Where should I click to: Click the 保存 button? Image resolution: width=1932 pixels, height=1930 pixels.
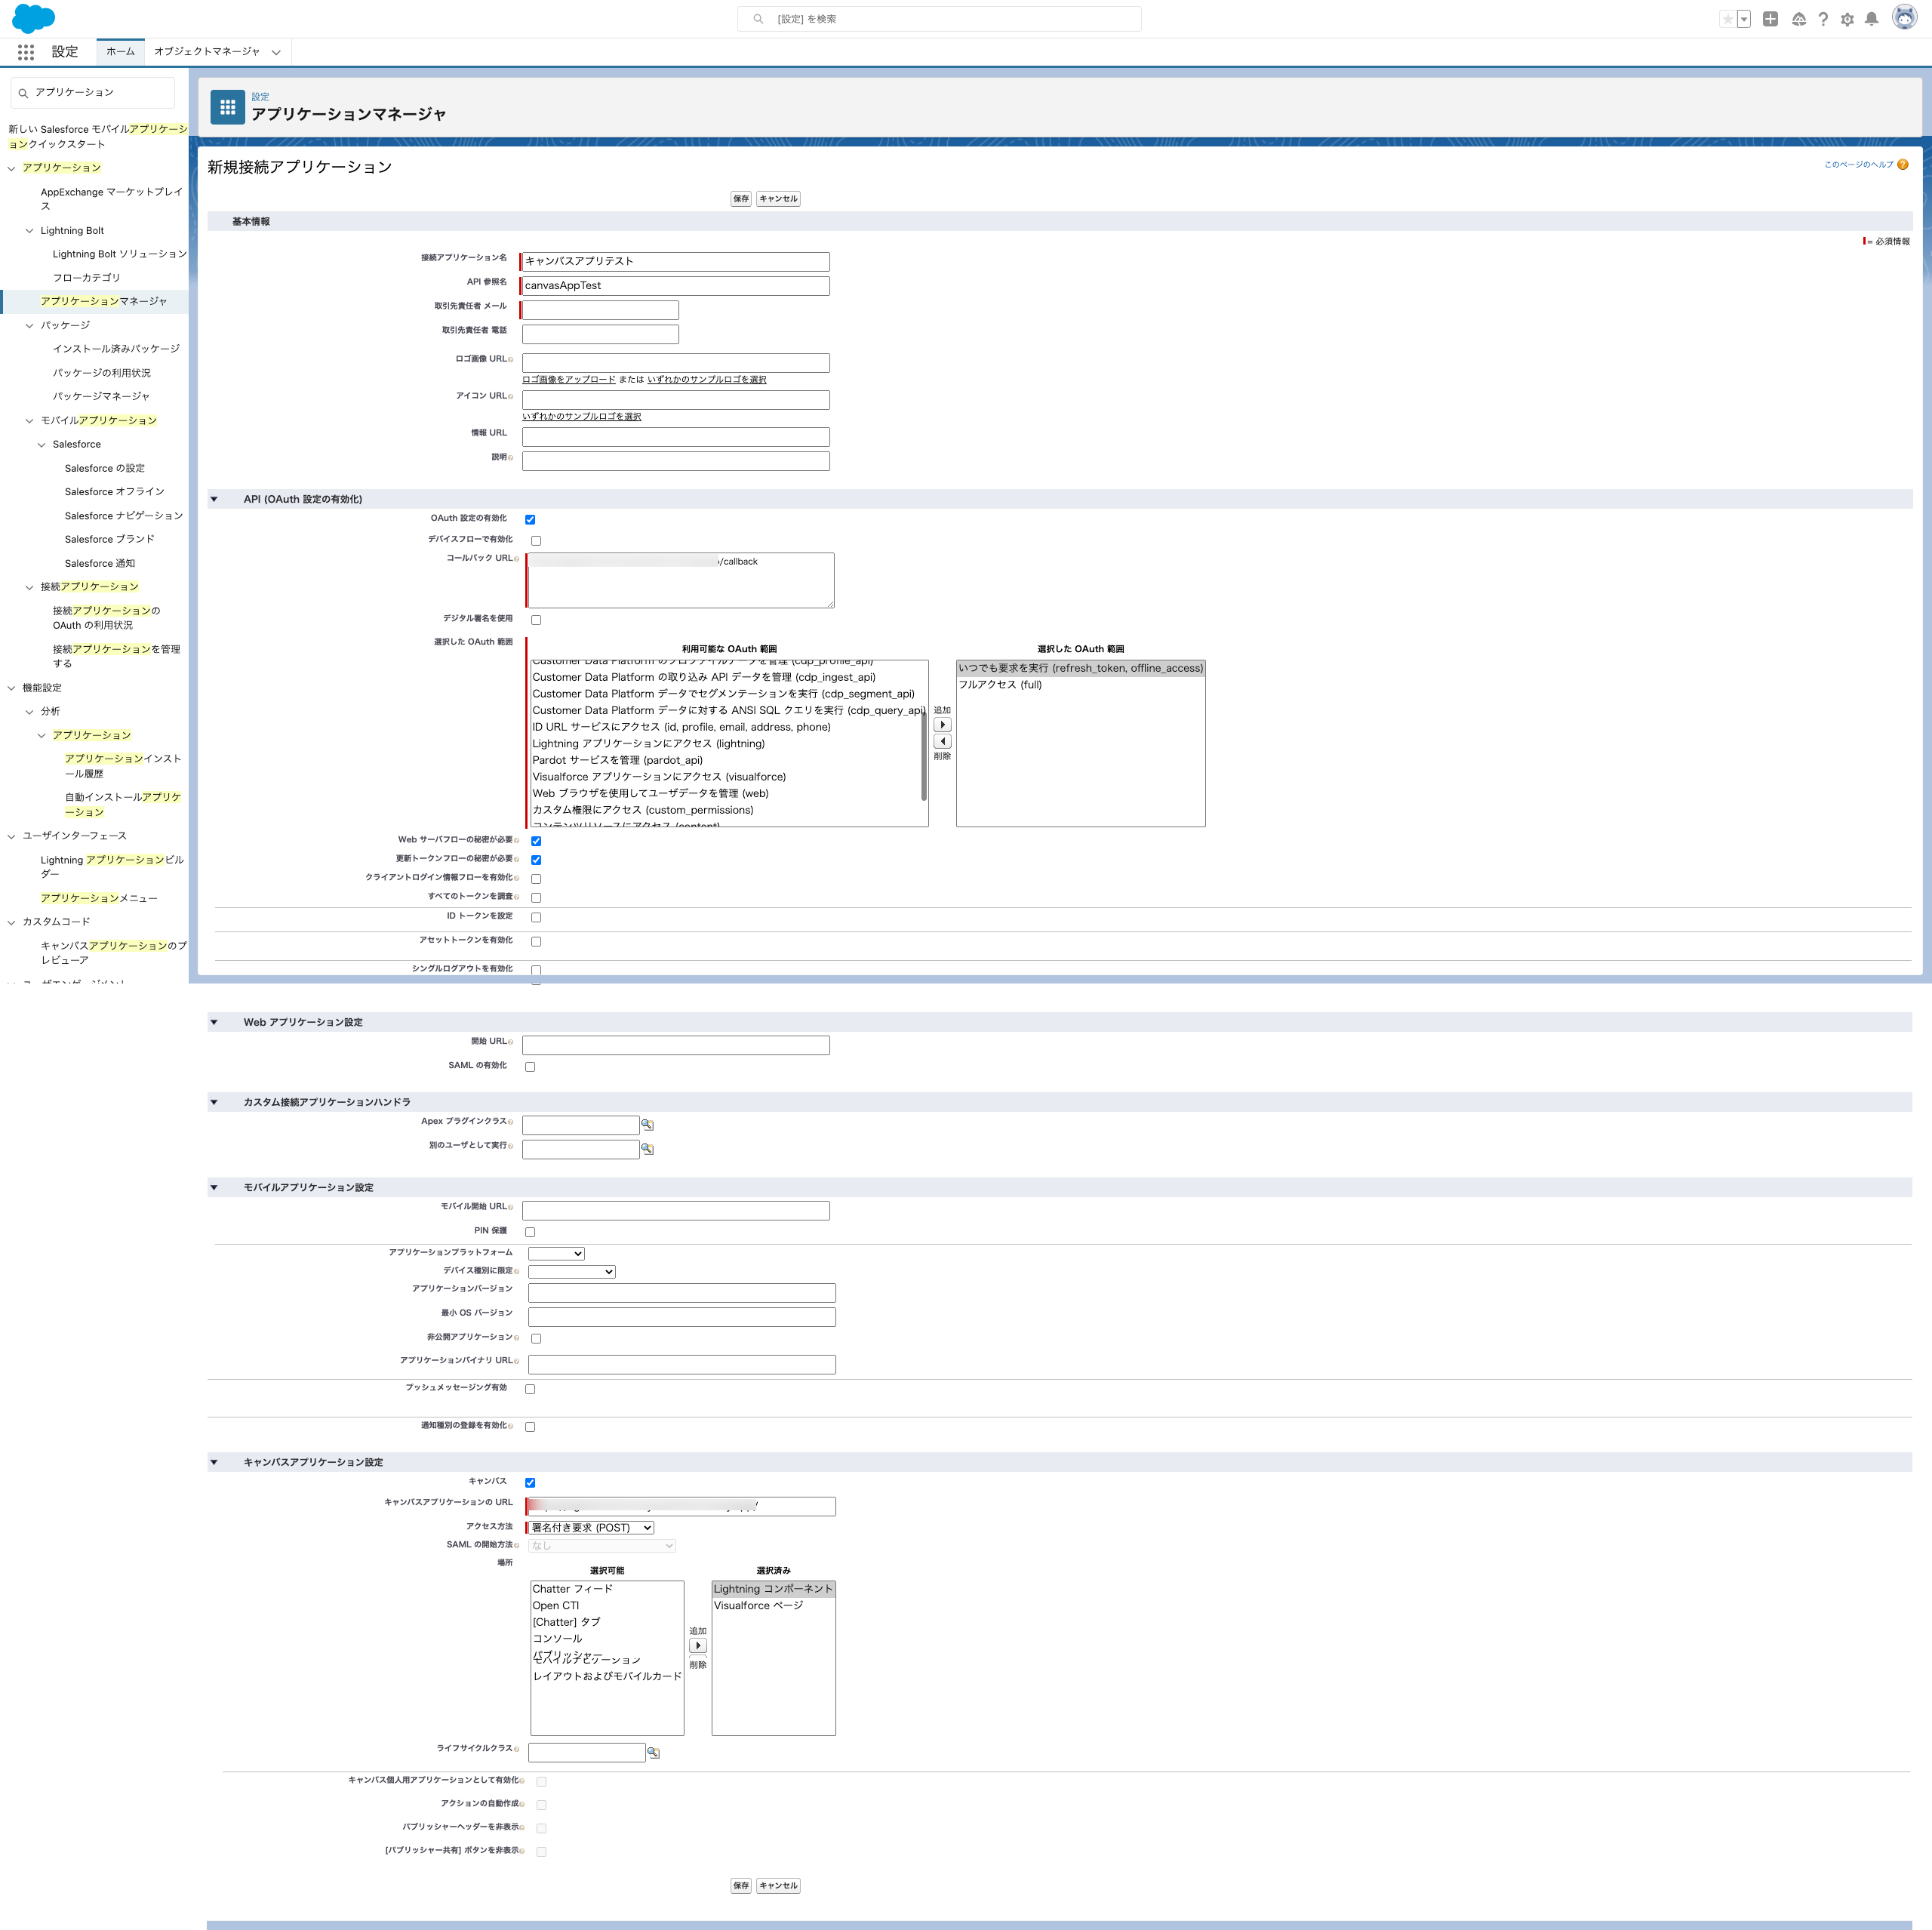(x=740, y=198)
